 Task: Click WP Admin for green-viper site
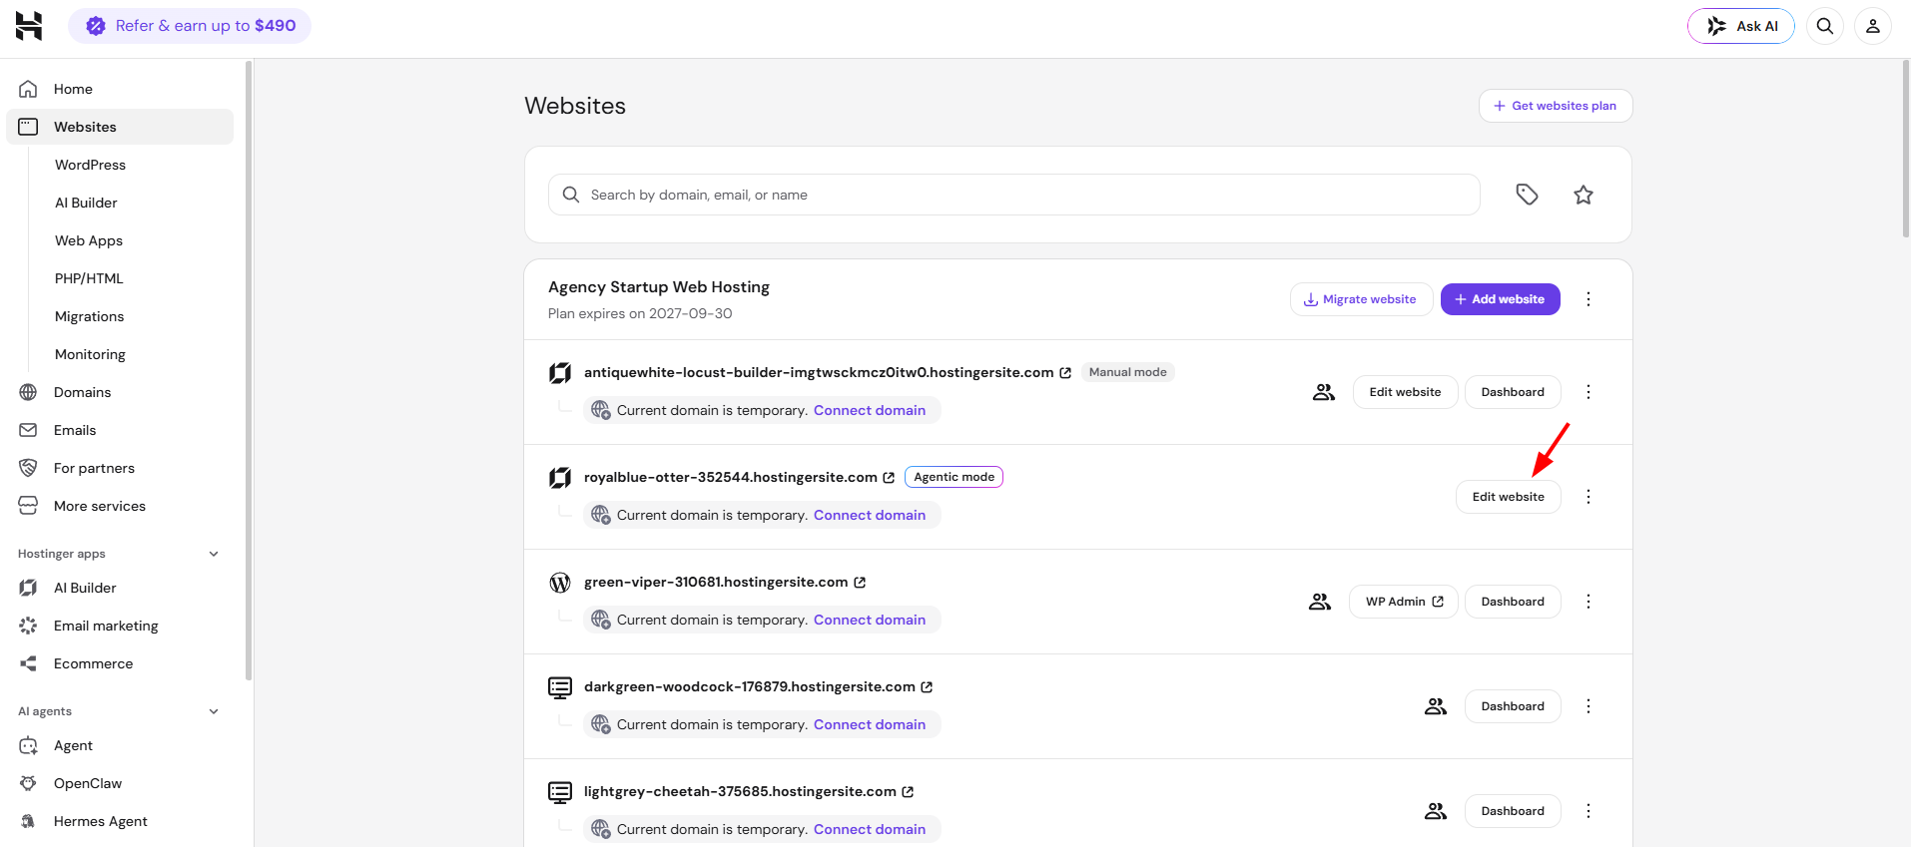(x=1404, y=602)
